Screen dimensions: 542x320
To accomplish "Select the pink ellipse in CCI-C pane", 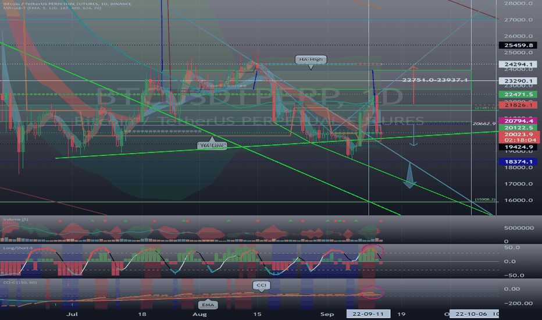I will point(372,292).
